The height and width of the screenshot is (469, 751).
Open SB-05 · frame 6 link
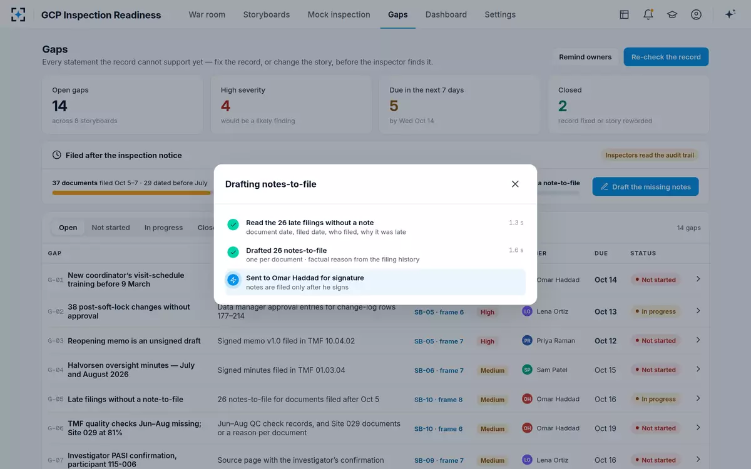pos(439,312)
